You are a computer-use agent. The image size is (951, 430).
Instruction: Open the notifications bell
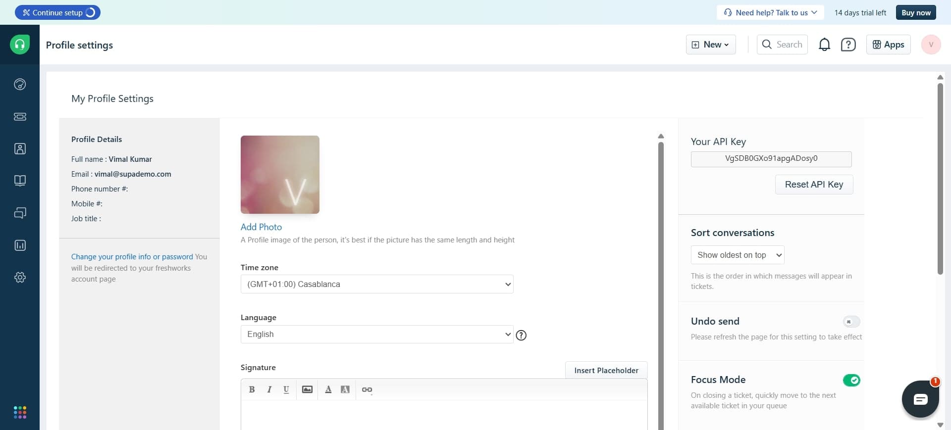(824, 45)
